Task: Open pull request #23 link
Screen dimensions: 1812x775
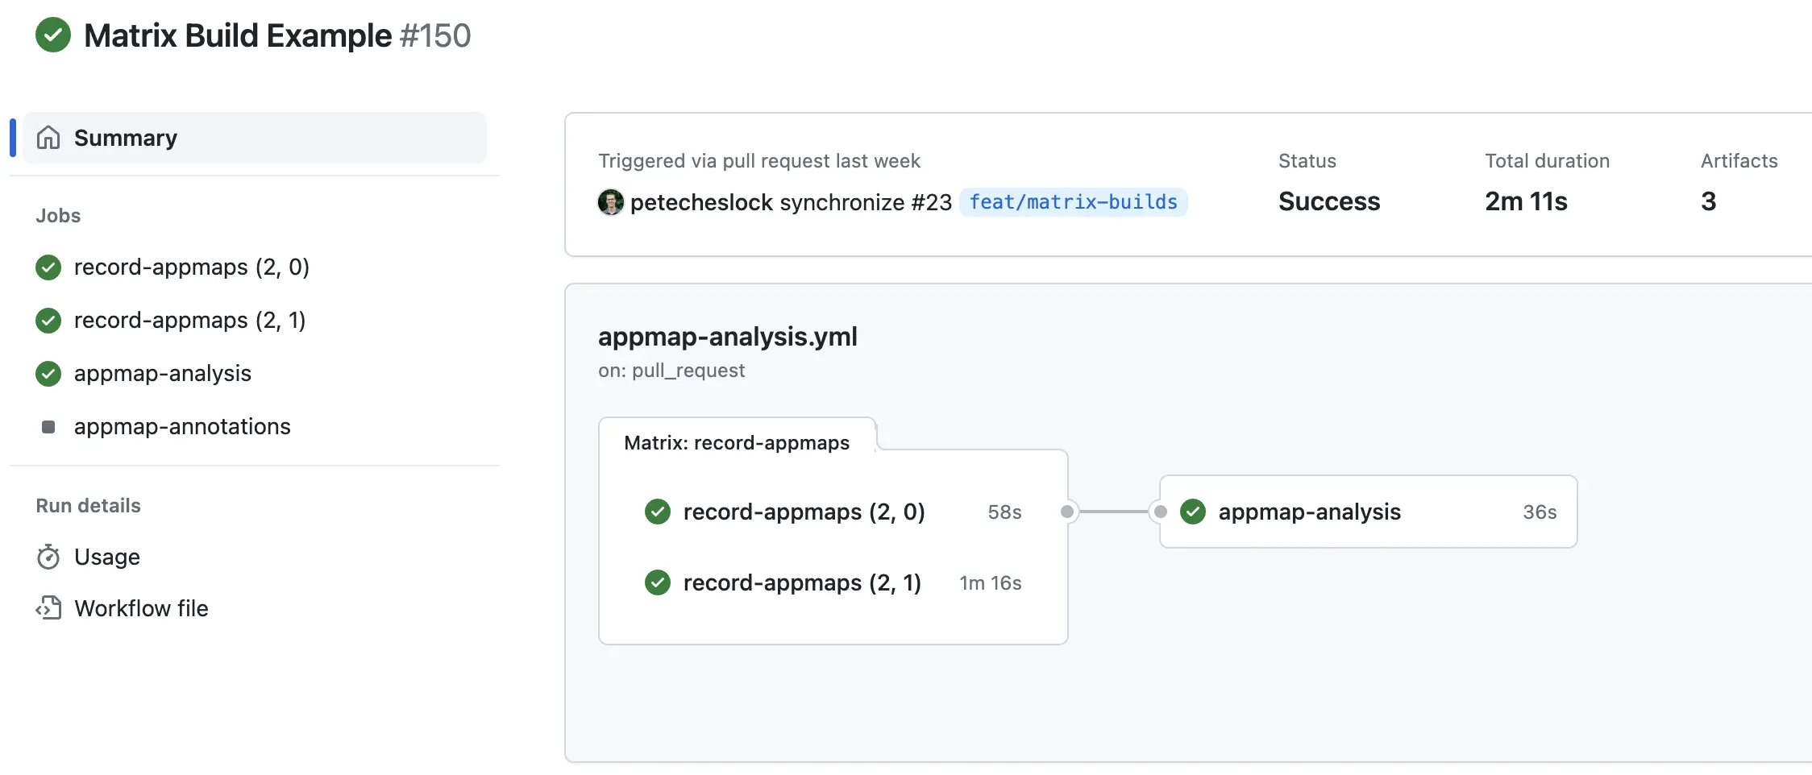Action: [931, 202]
